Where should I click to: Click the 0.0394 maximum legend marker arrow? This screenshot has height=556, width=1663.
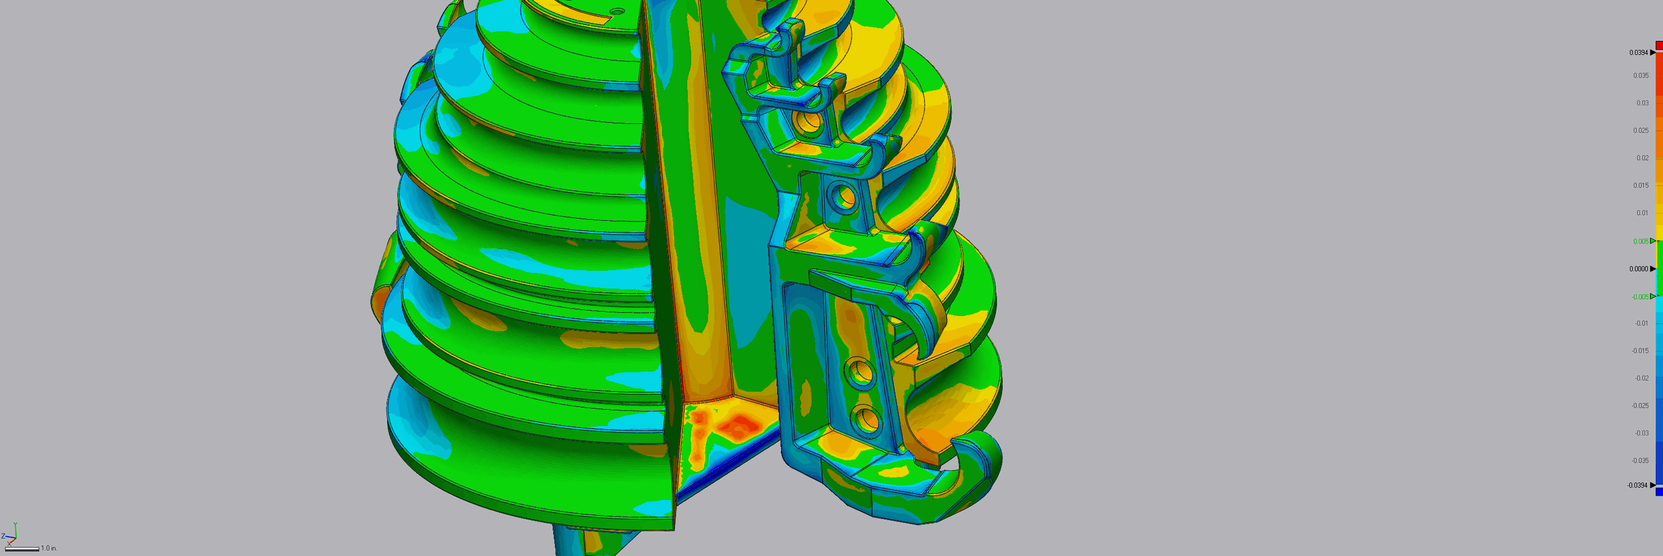click(x=1653, y=53)
